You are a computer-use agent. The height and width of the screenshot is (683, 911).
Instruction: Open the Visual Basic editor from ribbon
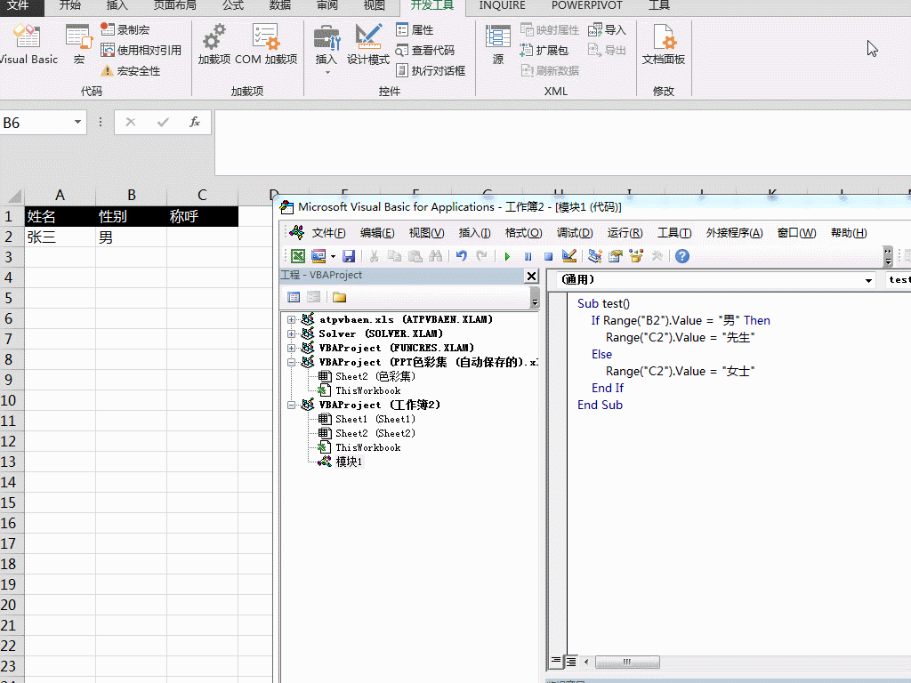[x=28, y=44]
